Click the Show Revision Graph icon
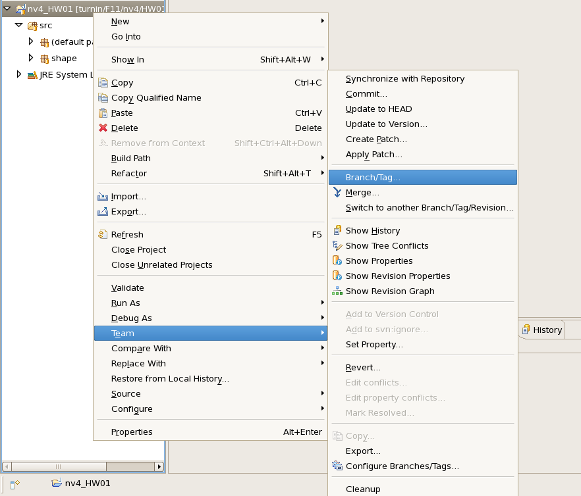 click(337, 291)
